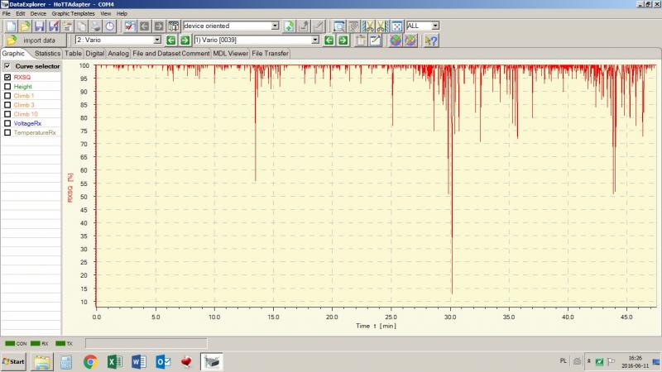Click the RXSQ curve name in selector
Screen dimensions: 662x372
tap(22, 77)
